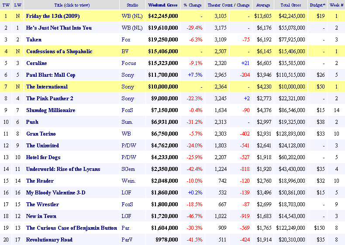This screenshot has height=245, width=345.
Task: Open The International title link
Action: coord(47,87)
